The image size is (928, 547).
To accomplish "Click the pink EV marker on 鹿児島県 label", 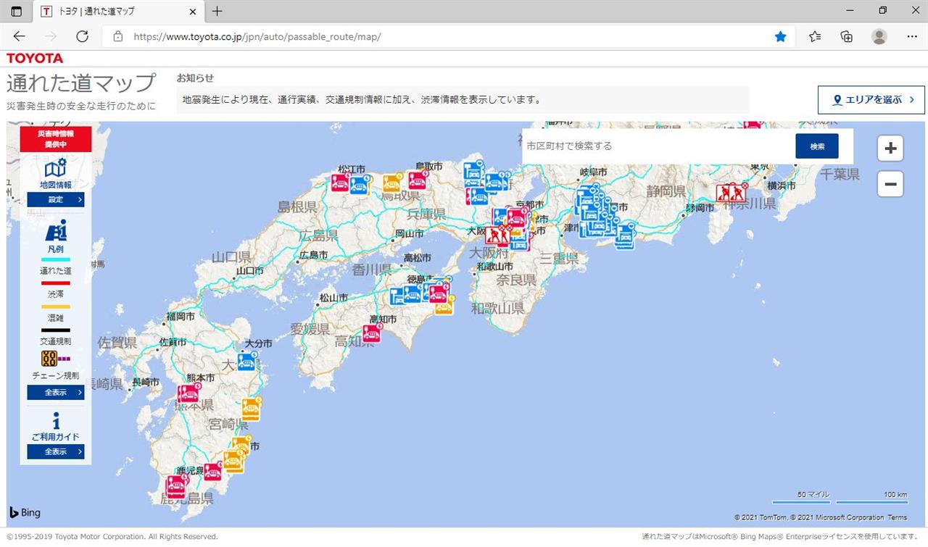I will coord(176,485).
